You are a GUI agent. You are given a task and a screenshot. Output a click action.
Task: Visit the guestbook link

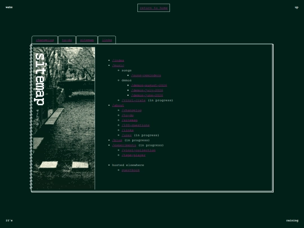tap(131, 170)
